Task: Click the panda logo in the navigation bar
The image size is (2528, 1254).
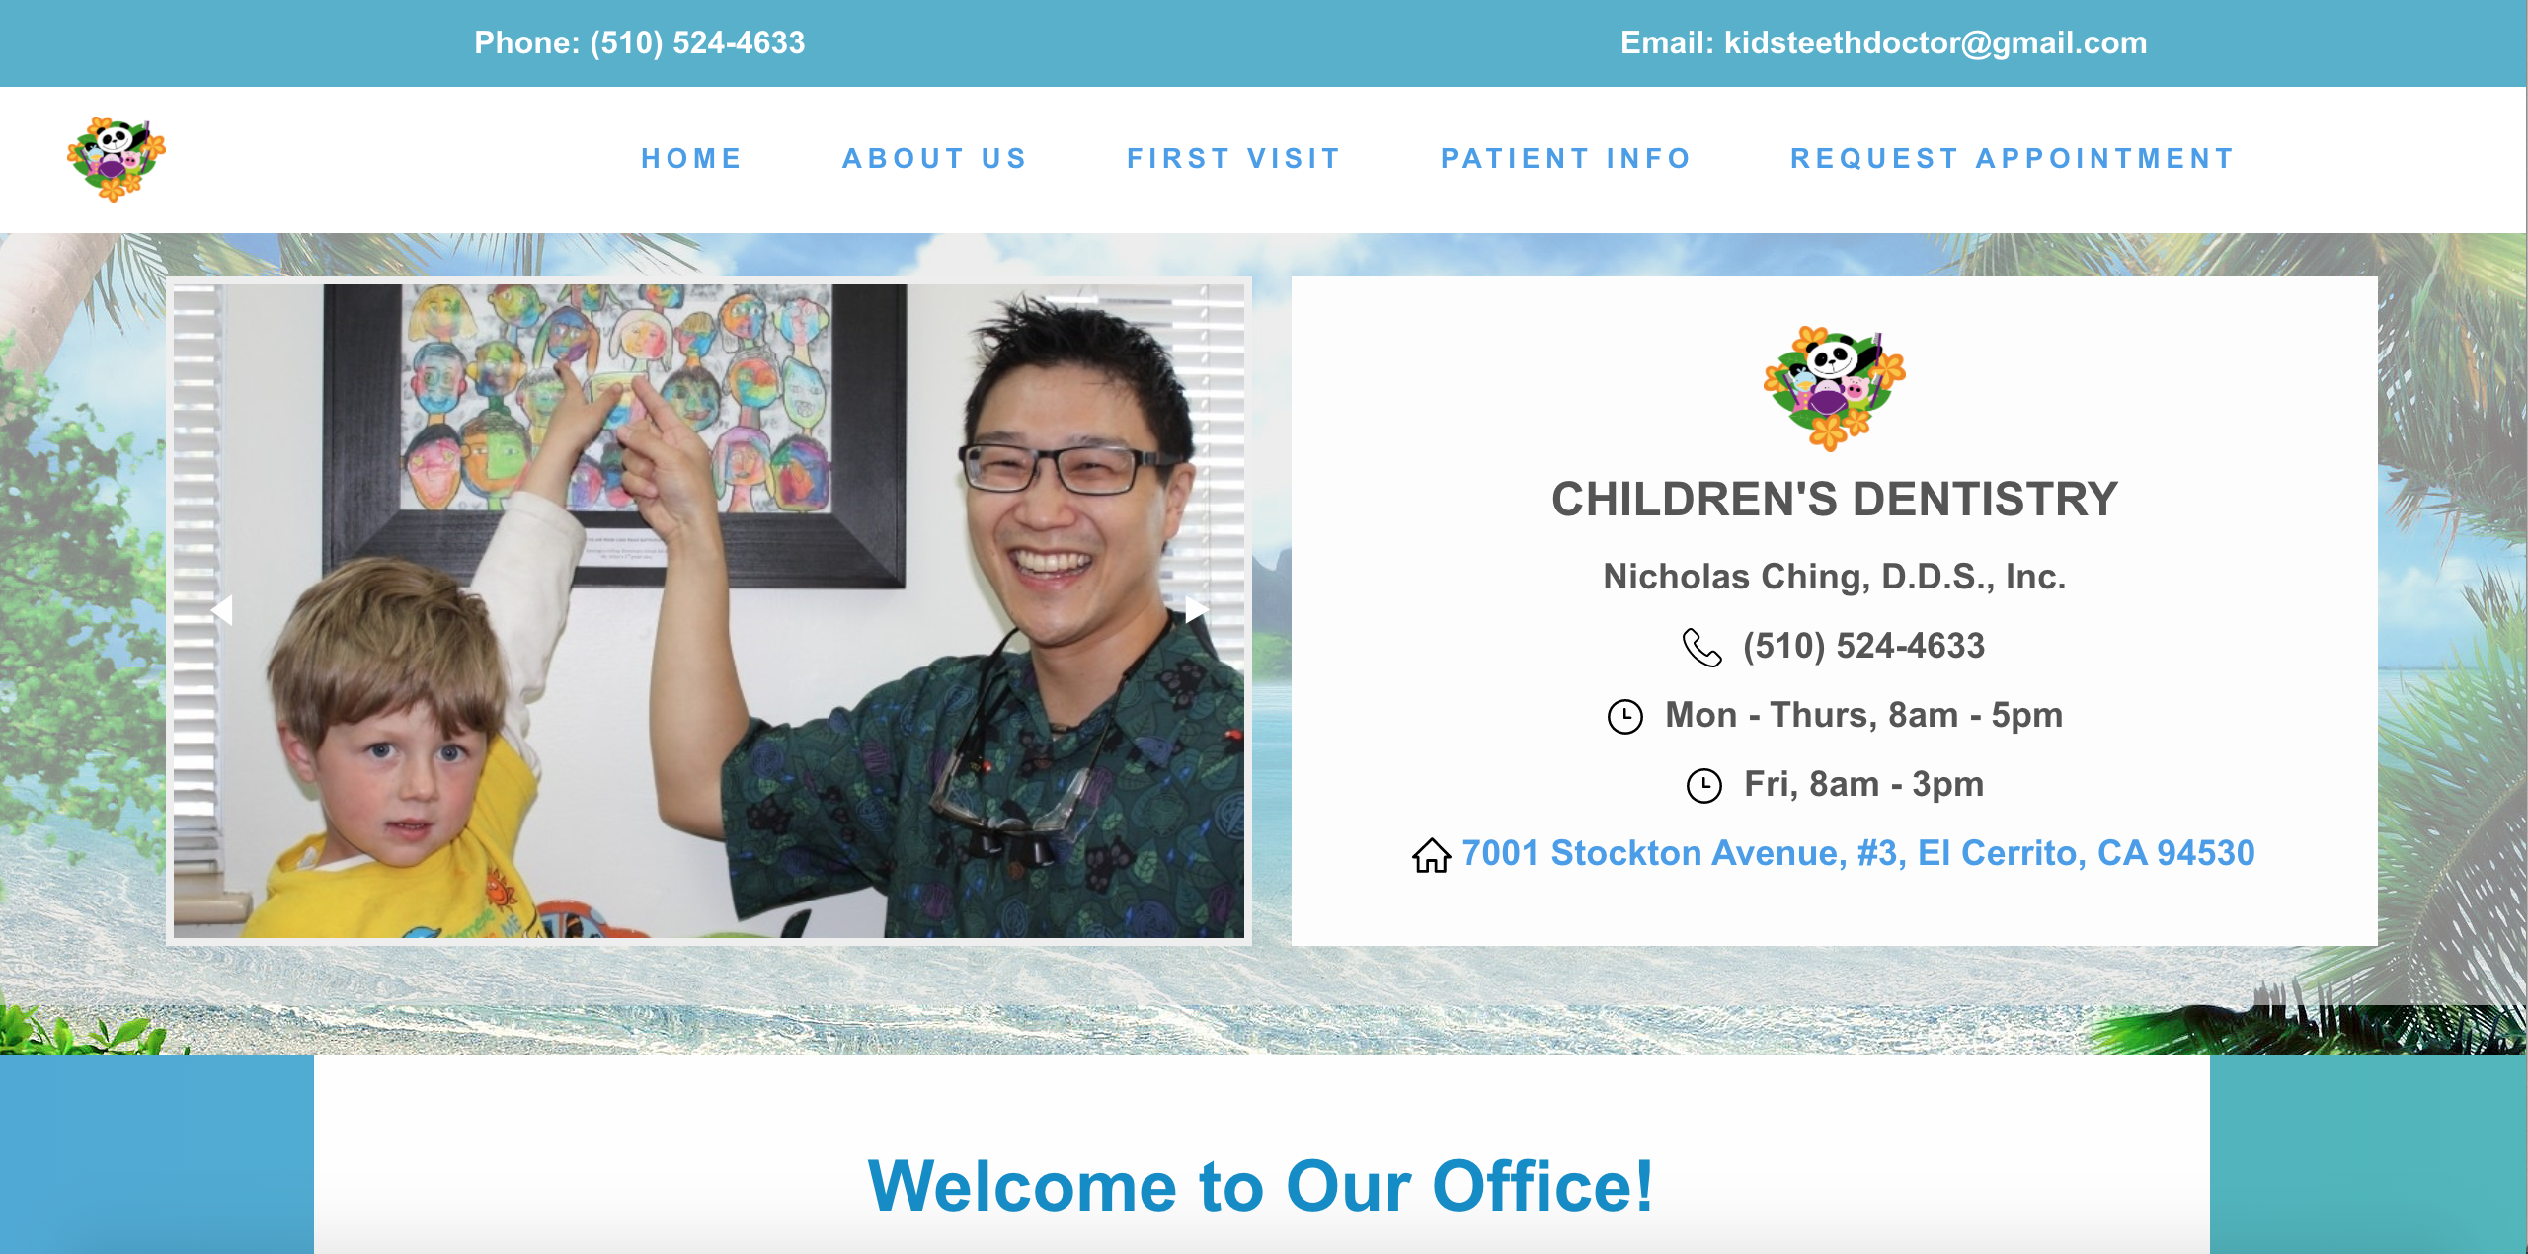Action: [x=117, y=159]
